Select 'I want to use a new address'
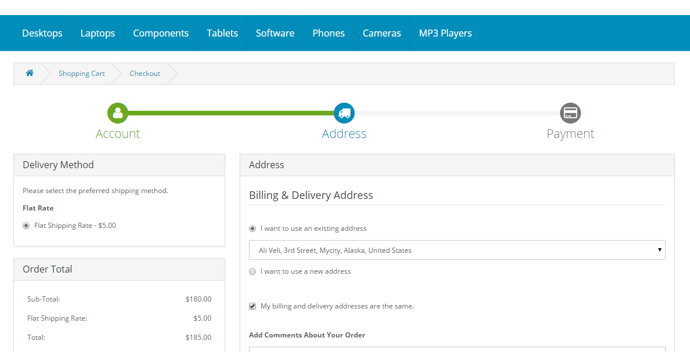 click(x=252, y=271)
